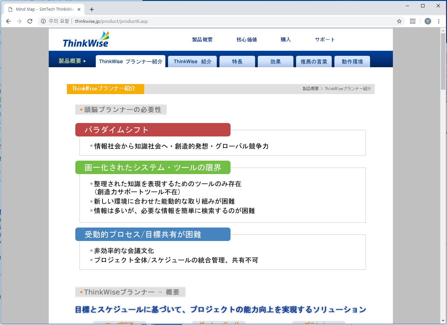Open the 製品概要 top menu

202,40
